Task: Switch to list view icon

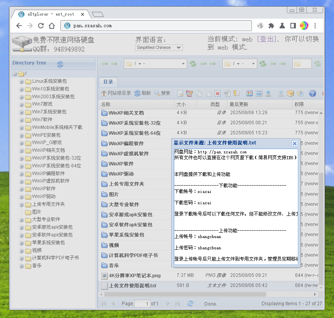Action: (x=259, y=93)
